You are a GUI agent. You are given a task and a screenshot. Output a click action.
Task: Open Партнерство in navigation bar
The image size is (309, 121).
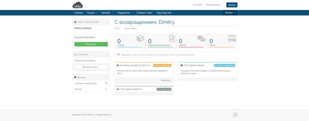164,13
